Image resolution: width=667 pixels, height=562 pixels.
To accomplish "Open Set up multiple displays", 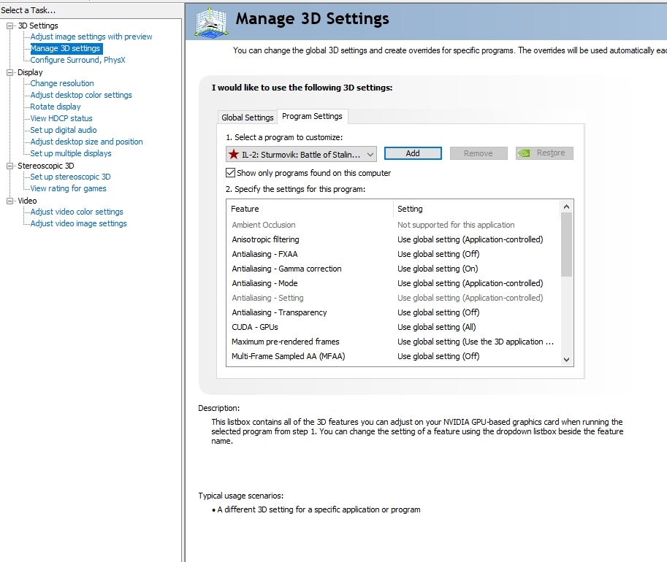I will (71, 153).
